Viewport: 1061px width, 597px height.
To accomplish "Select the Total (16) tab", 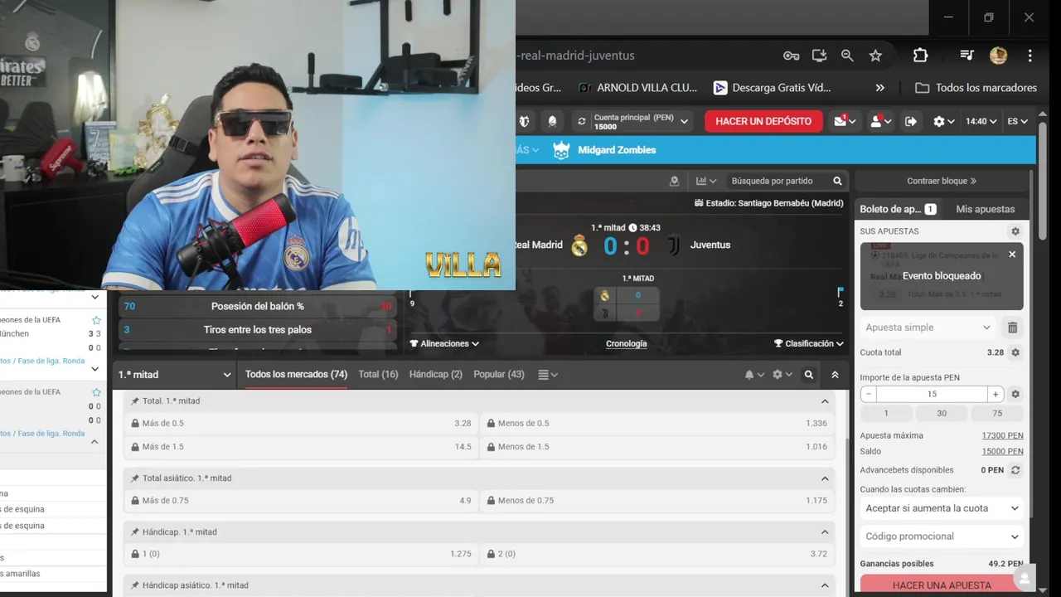I will coord(378,375).
